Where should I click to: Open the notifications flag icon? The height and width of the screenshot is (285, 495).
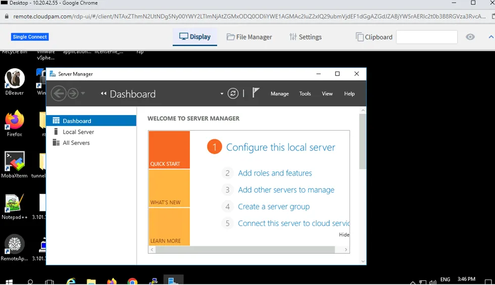coord(256,93)
